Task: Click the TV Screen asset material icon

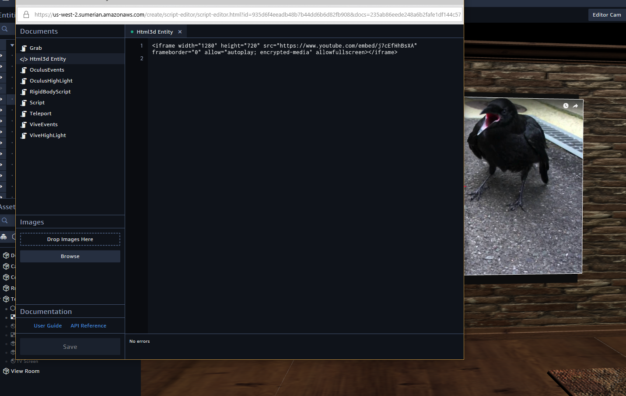Action: pyautogui.click(x=13, y=361)
